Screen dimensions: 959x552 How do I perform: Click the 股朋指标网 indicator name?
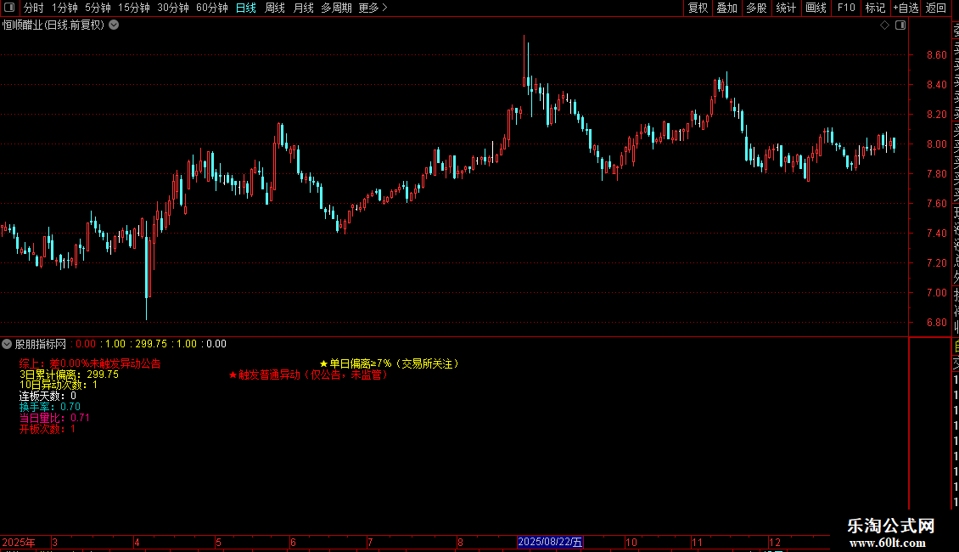[x=41, y=344]
